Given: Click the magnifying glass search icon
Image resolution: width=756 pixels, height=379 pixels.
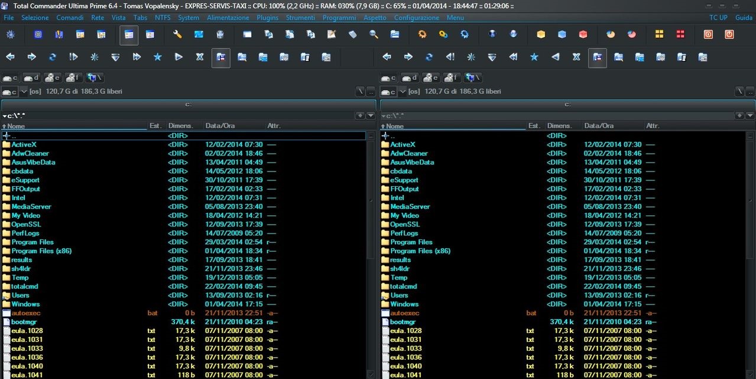Looking at the screenshot, I should point(374,35).
